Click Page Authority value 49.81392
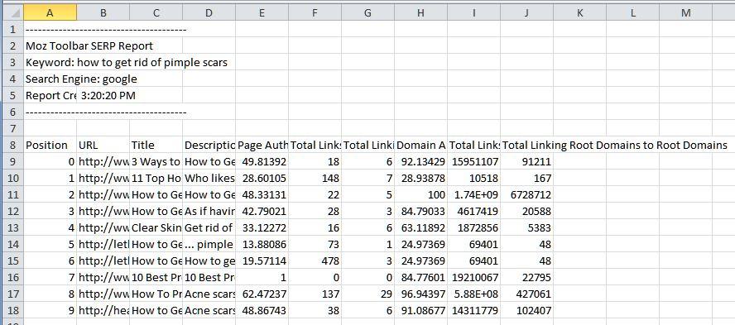This screenshot has height=325, width=735. (262, 162)
